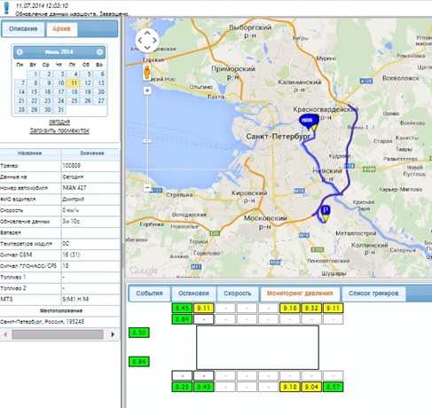
Task: Click the blue exclamation alert icon
Action: click(6, 8)
